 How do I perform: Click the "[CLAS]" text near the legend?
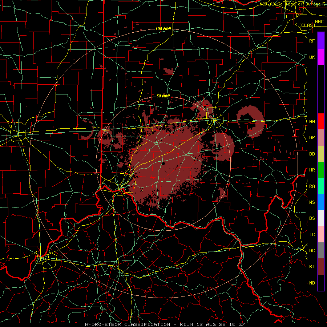tap(307, 25)
